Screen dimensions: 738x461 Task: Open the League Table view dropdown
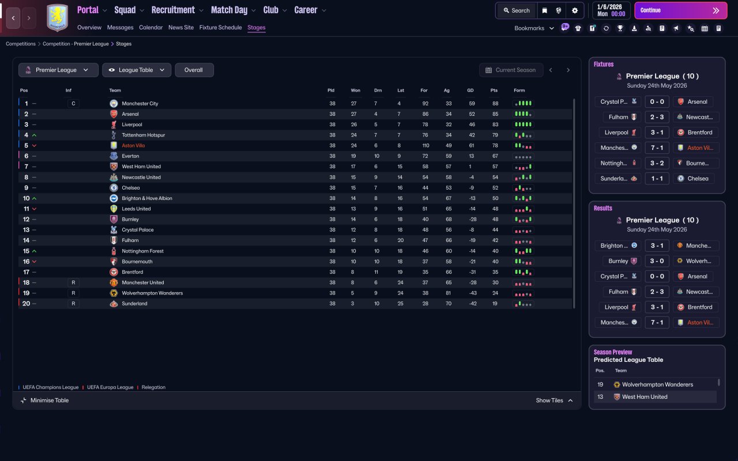137,70
